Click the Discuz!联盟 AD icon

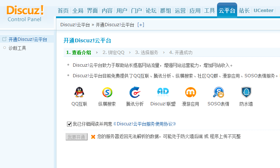click(x=163, y=92)
